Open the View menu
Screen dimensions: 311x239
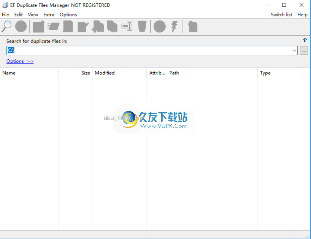[33, 15]
